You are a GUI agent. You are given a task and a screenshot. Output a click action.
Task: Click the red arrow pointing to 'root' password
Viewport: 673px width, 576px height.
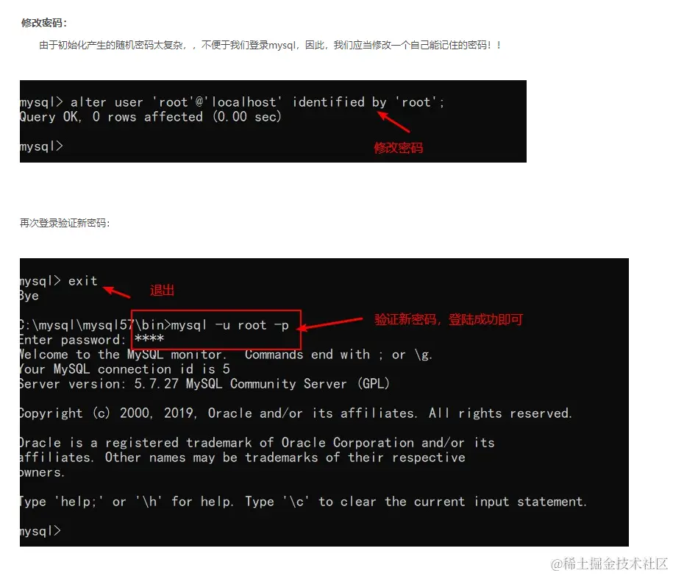[394, 121]
